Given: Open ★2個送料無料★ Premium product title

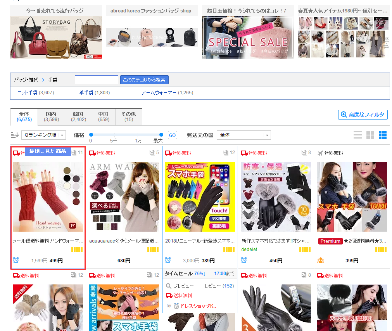Looking at the screenshot, I should (365, 241).
